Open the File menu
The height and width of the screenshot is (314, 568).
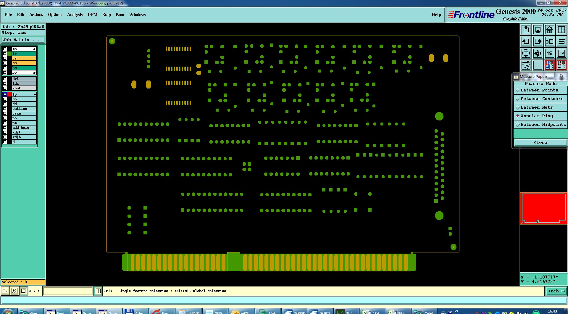[8, 15]
